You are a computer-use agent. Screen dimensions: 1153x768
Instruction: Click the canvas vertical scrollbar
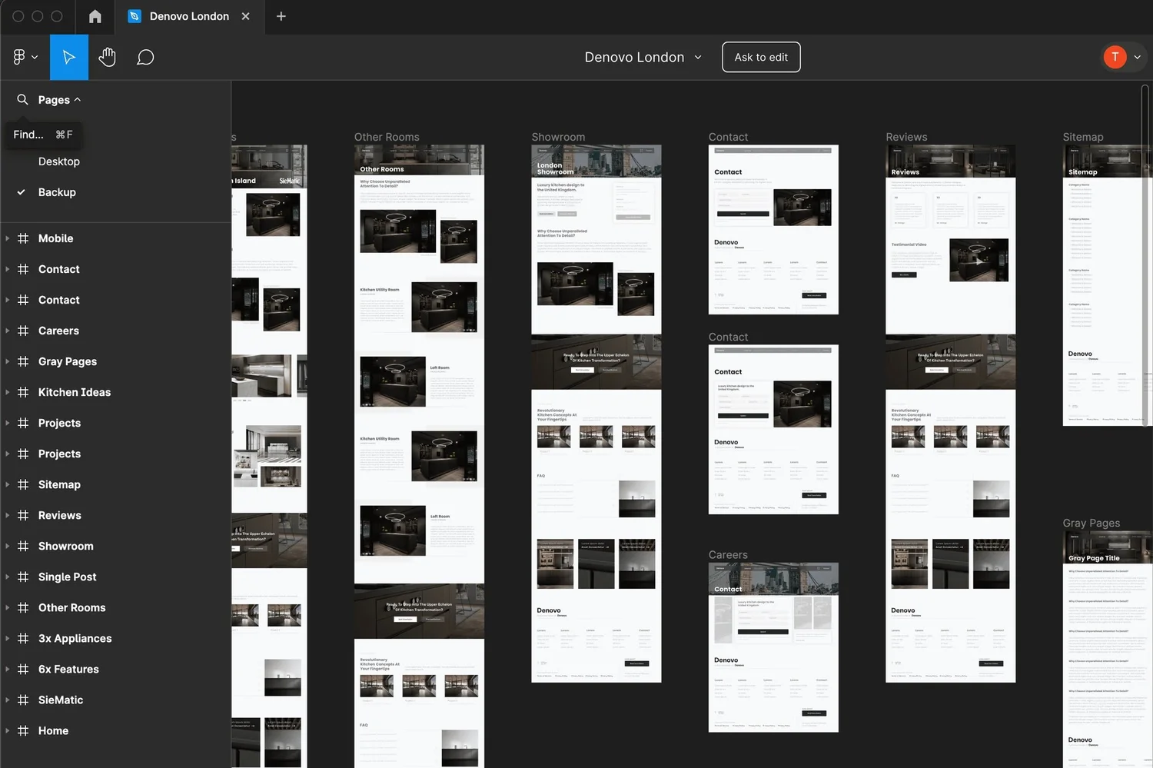(x=1145, y=254)
